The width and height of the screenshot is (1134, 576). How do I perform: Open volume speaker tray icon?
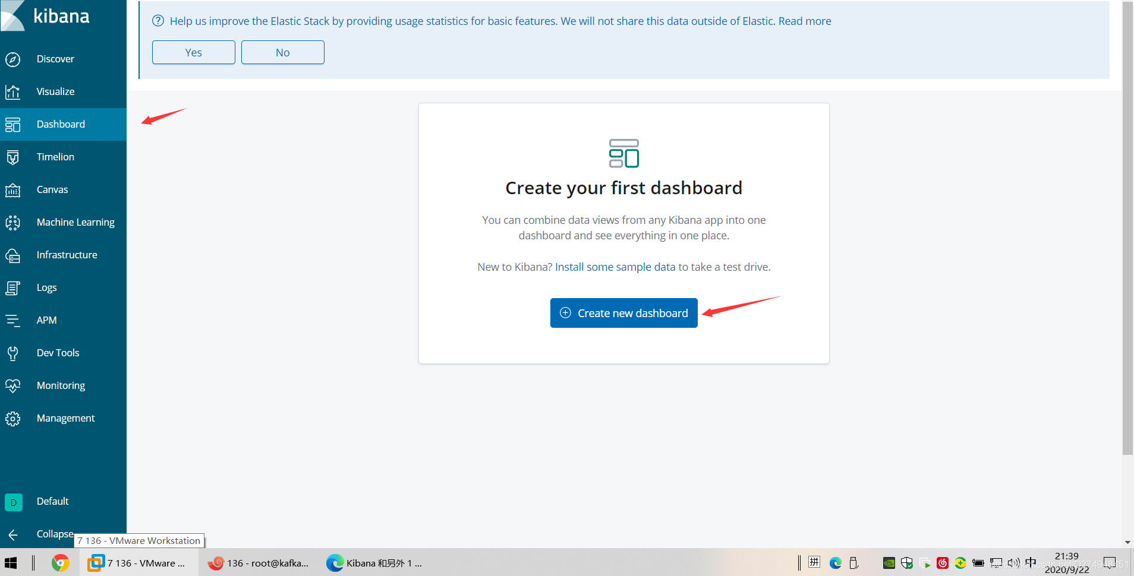tap(1014, 563)
